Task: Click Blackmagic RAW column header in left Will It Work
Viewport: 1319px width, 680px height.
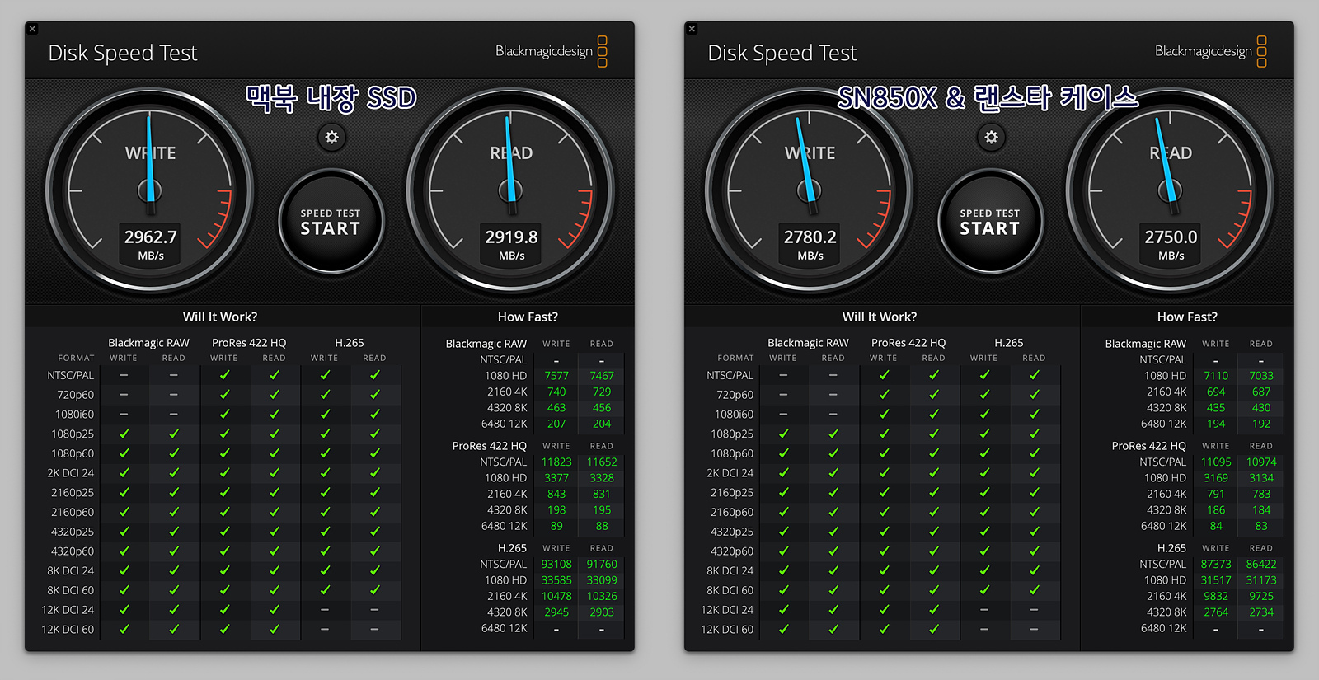Action: tap(148, 343)
